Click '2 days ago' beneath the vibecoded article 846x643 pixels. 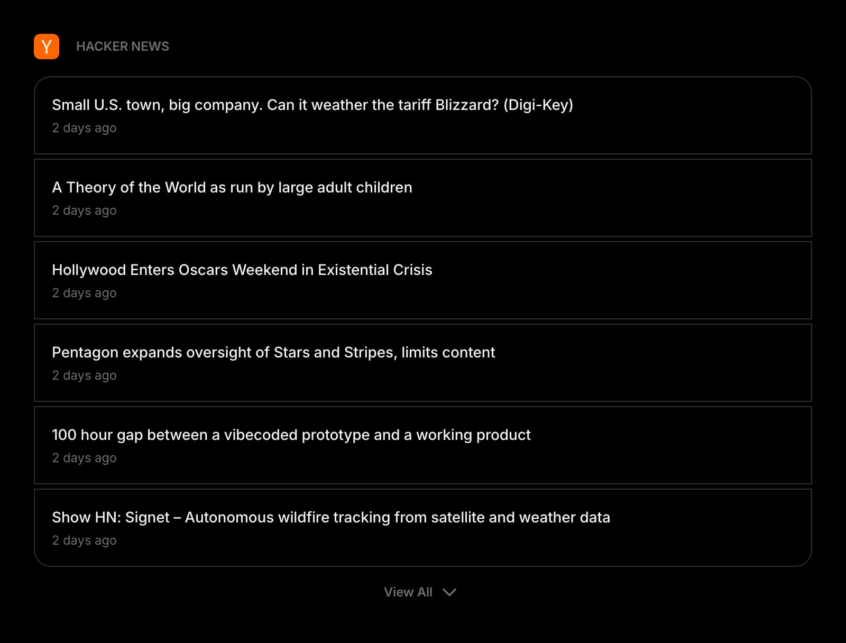[x=84, y=457]
